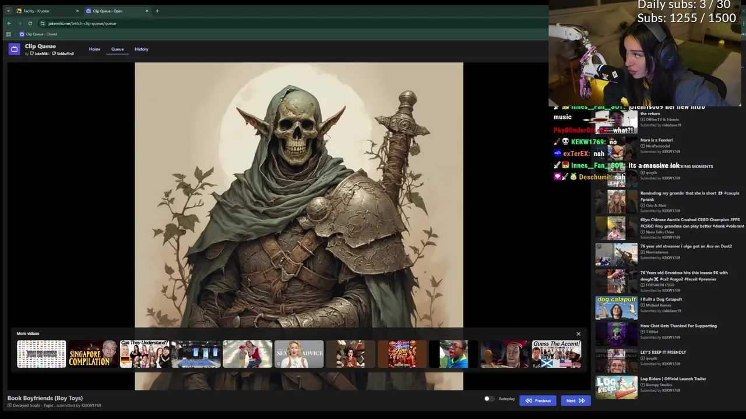Select queued clip LET'S KEEP IT FRIENDLY

[x=669, y=360]
